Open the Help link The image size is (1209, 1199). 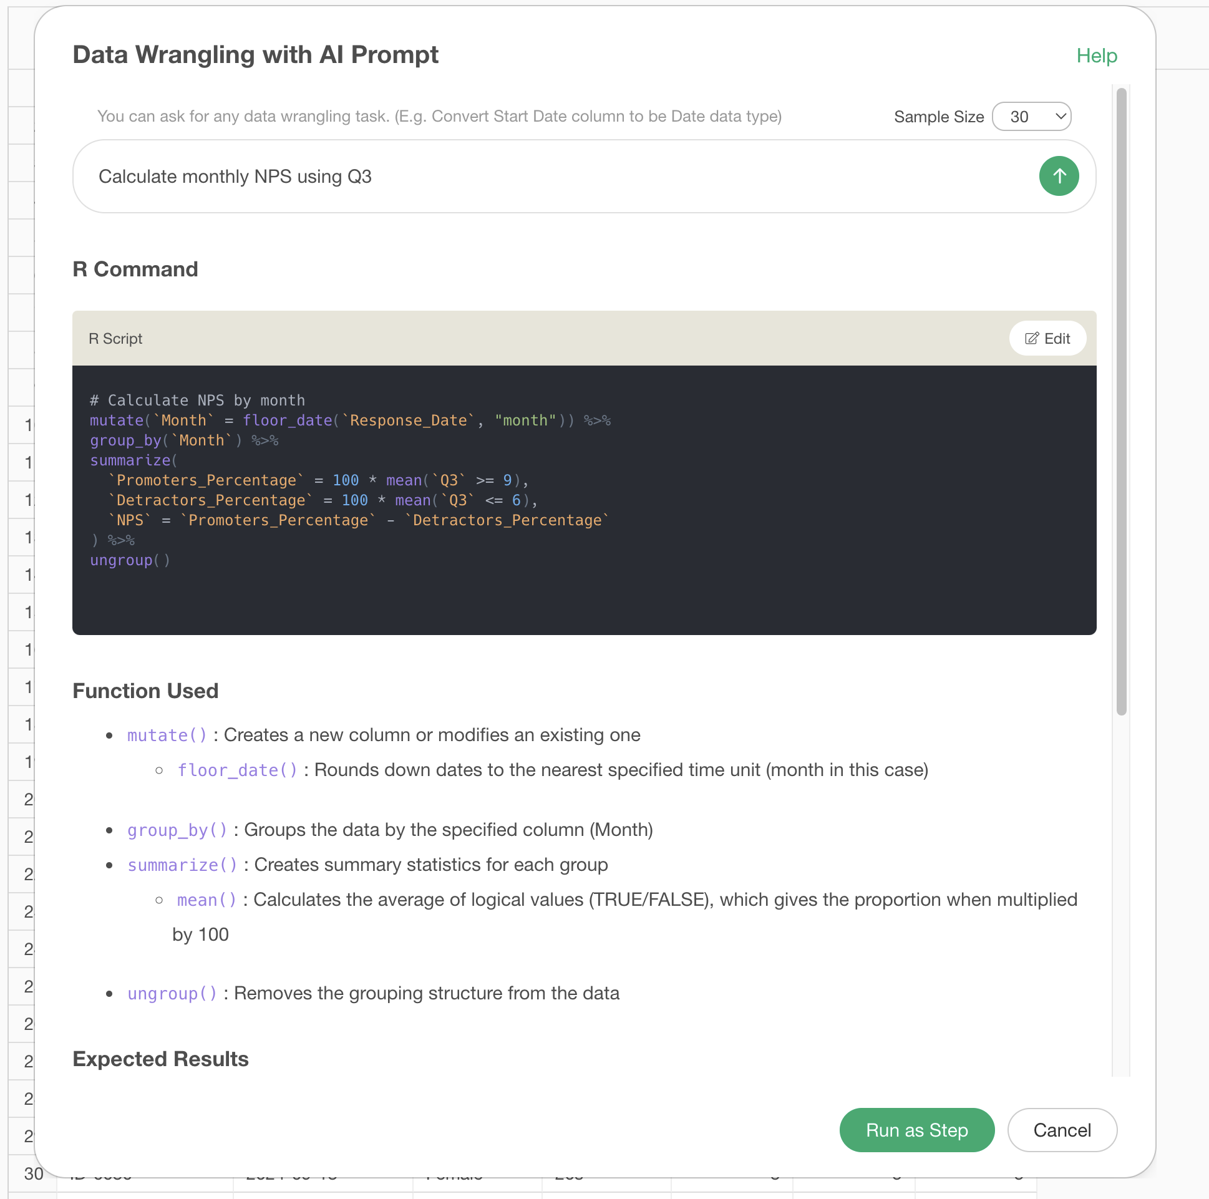(1096, 56)
